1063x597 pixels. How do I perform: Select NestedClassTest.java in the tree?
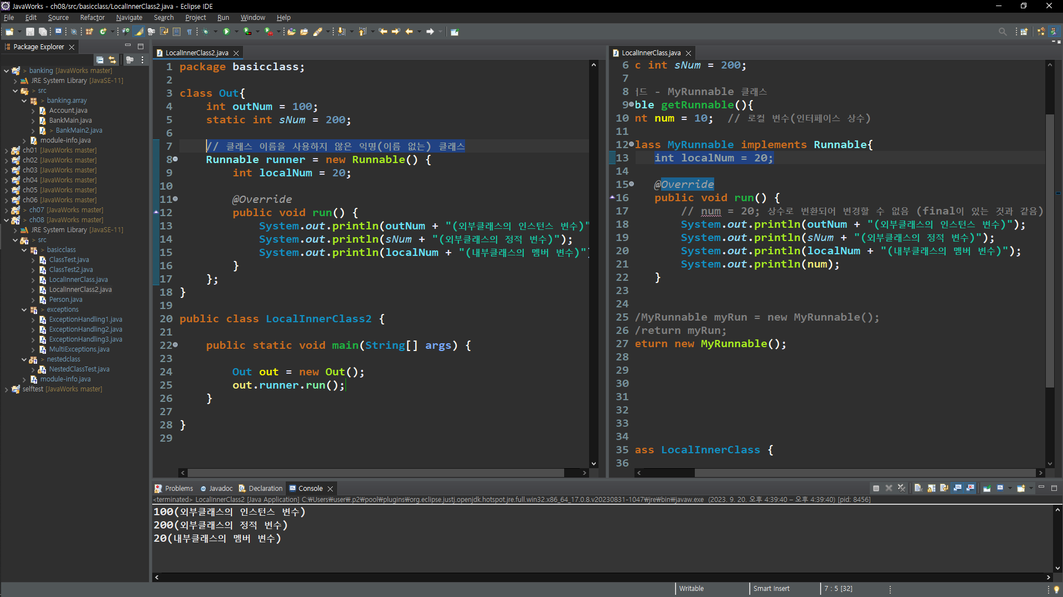(79, 369)
